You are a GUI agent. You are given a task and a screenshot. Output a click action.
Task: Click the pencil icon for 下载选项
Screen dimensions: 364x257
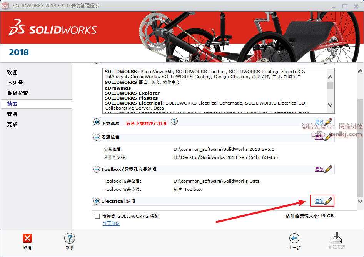(328, 122)
